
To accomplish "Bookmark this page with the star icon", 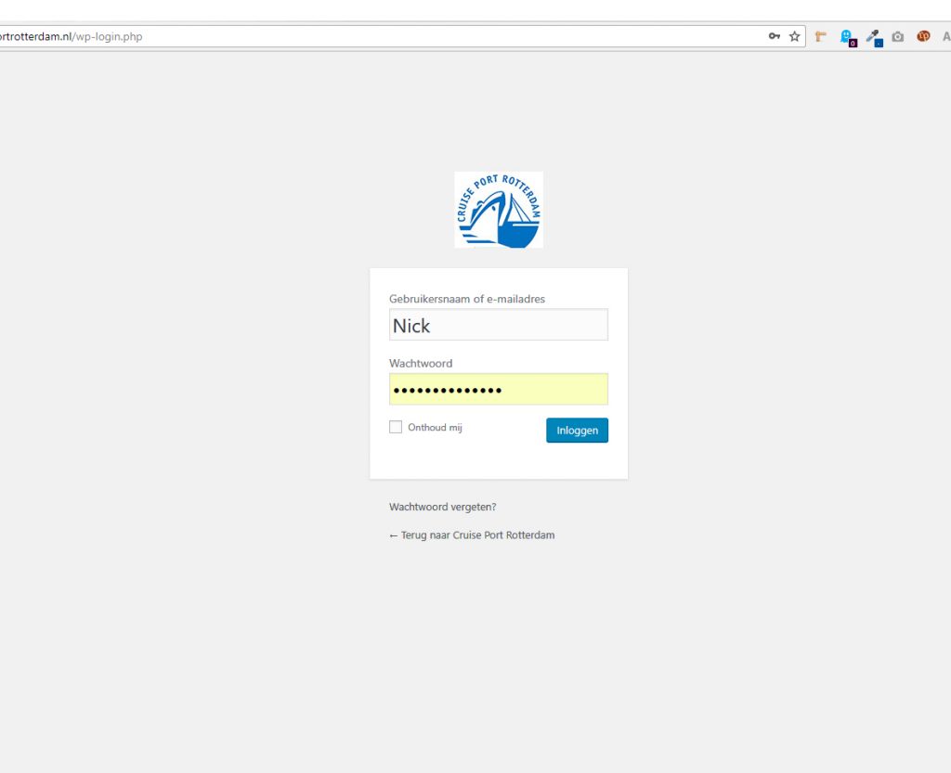I will coord(795,36).
